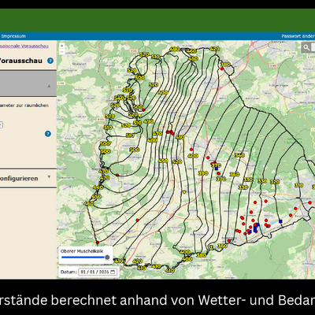Viewport: 315px width, 315px height.
Task: Zoom out the map with minus button
Action: tap(61, 52)
